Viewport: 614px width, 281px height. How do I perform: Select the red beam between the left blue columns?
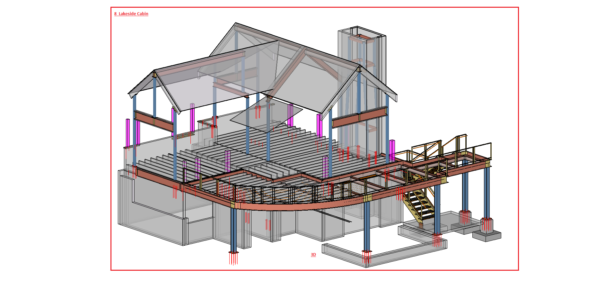coord(154,121)
